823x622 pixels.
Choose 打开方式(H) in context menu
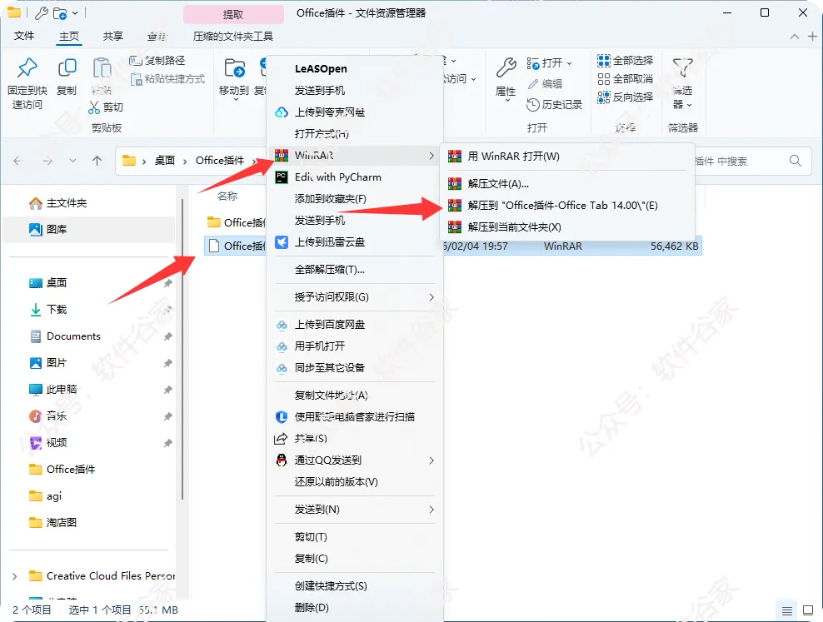click(x=355, y=134)
